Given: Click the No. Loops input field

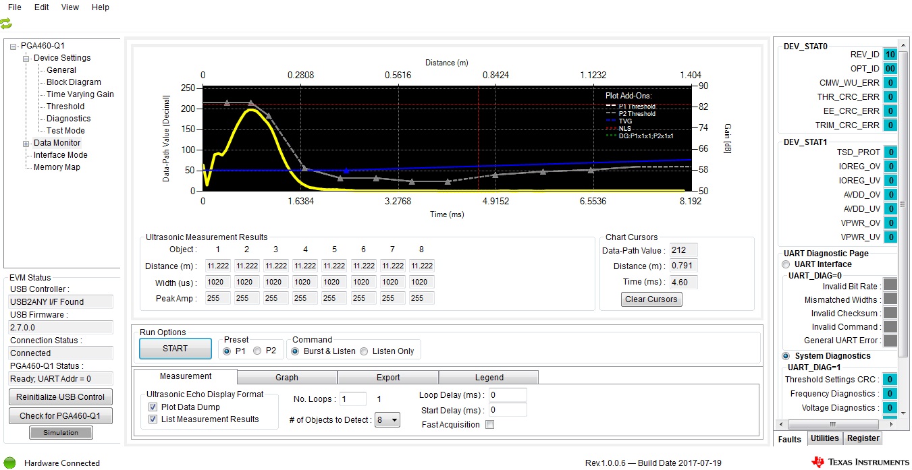Looking at the screenshot, I should [x=352, y=399].
